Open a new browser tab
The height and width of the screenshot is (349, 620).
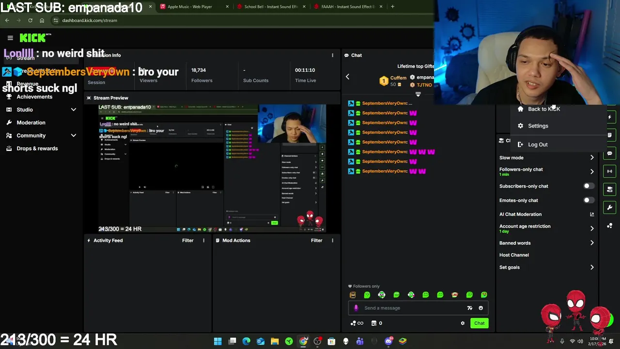click(392, 7)
